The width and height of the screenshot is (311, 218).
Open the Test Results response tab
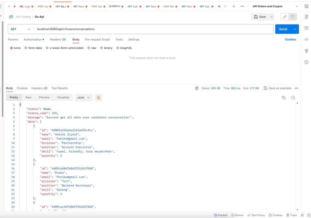(x=60, y=88)
